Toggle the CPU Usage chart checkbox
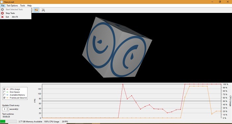Screen dimensions: 232x124 click(x=4, y=89)
